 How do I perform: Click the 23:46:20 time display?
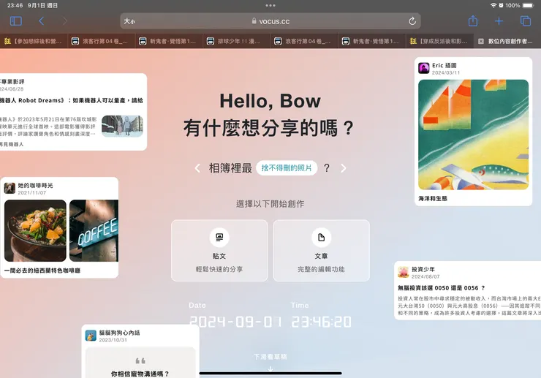pos(321,322)
